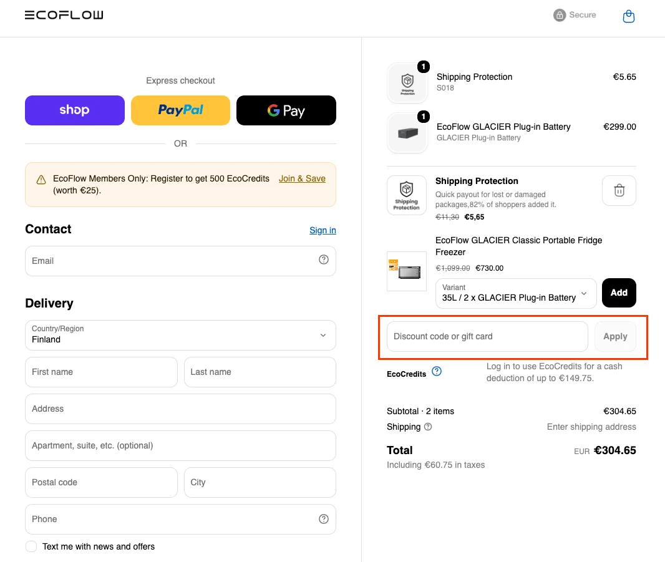Toggle Text me with news and offers
This screenshot has width=665, height=562.
coord(31,546)
